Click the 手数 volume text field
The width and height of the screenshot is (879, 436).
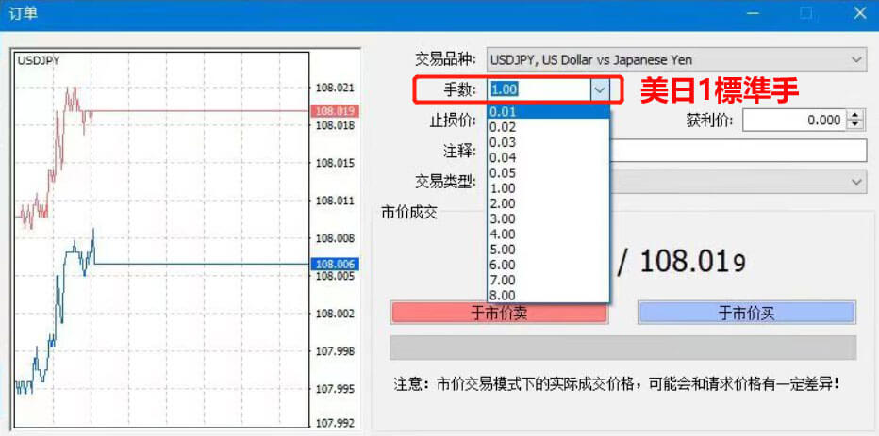click(539, 89)
